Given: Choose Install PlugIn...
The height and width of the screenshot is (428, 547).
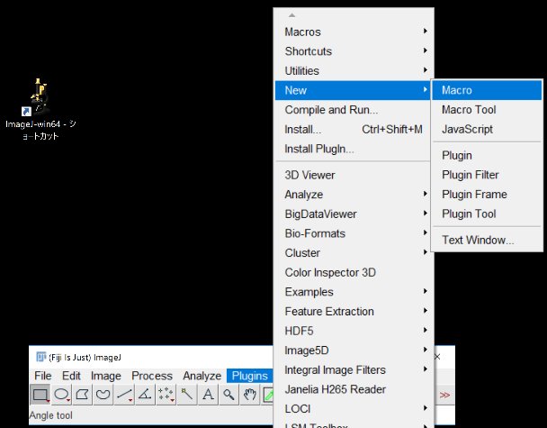Looking at the screenshot, I should click(x=354, y=149).
